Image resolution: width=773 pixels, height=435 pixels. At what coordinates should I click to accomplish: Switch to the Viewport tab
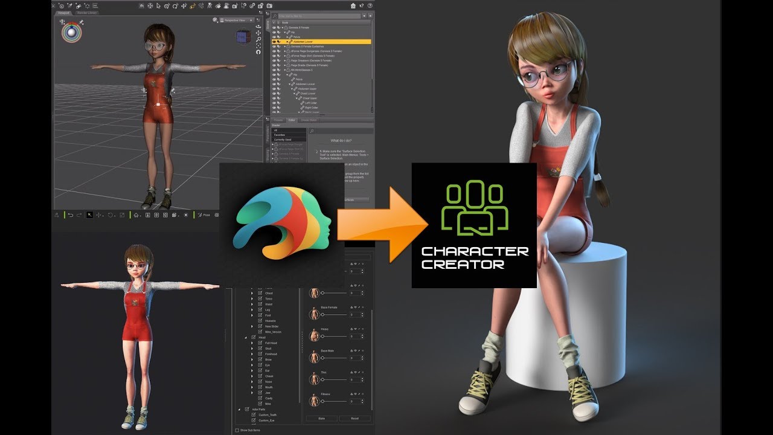pyautogui.click(x=63, y=13)
